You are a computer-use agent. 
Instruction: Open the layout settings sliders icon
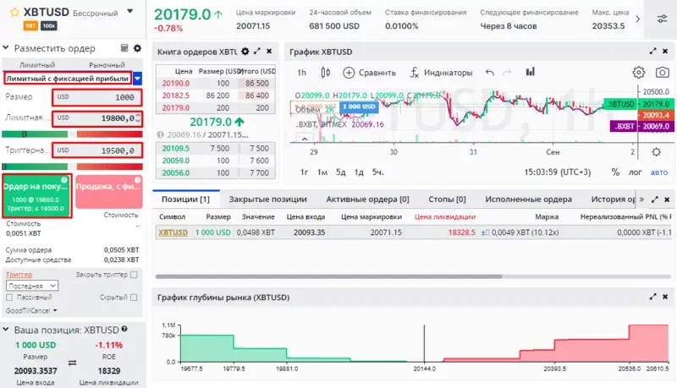click(662, 19)
